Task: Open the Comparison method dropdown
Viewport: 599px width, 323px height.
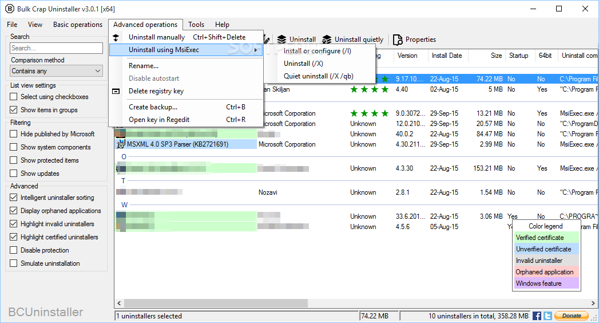Action: click(57, 71)
